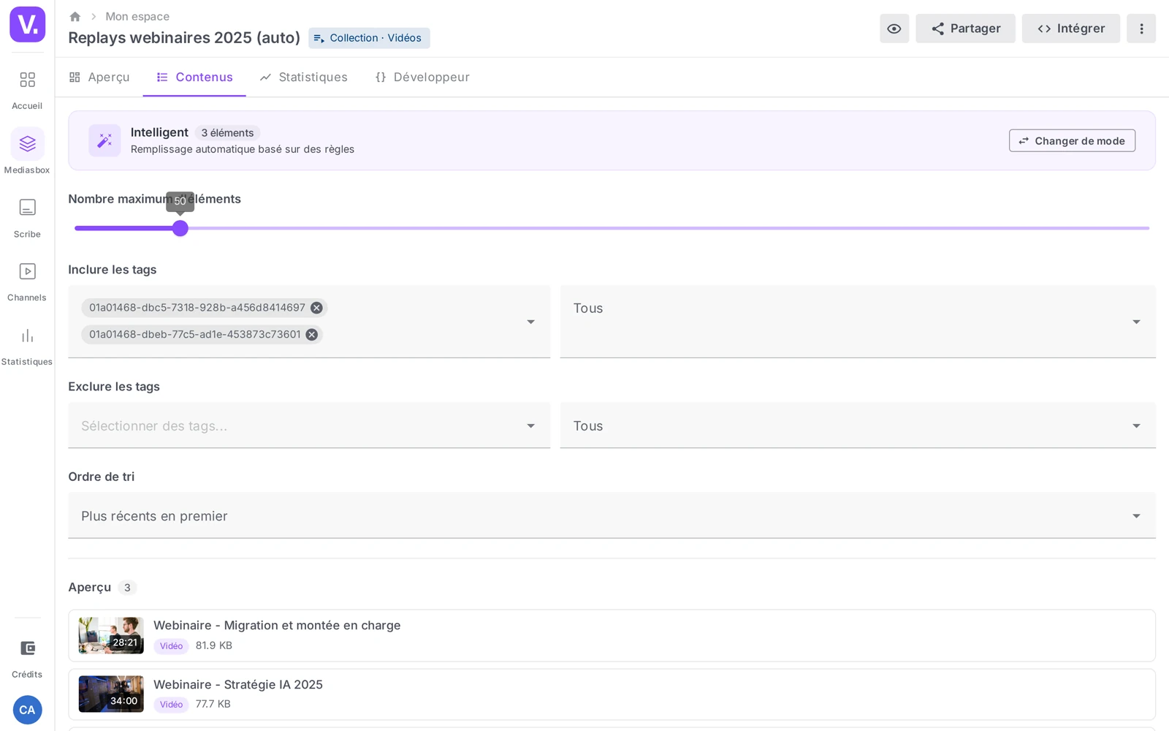Toggle the eye preview button
Viewport: 1169px width, 731px height.
pyautogui.click(x=894, y=29)
